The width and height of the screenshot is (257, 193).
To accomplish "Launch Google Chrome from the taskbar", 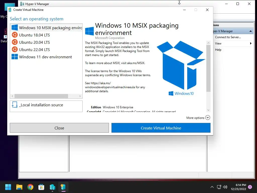I will coord(30,187).
